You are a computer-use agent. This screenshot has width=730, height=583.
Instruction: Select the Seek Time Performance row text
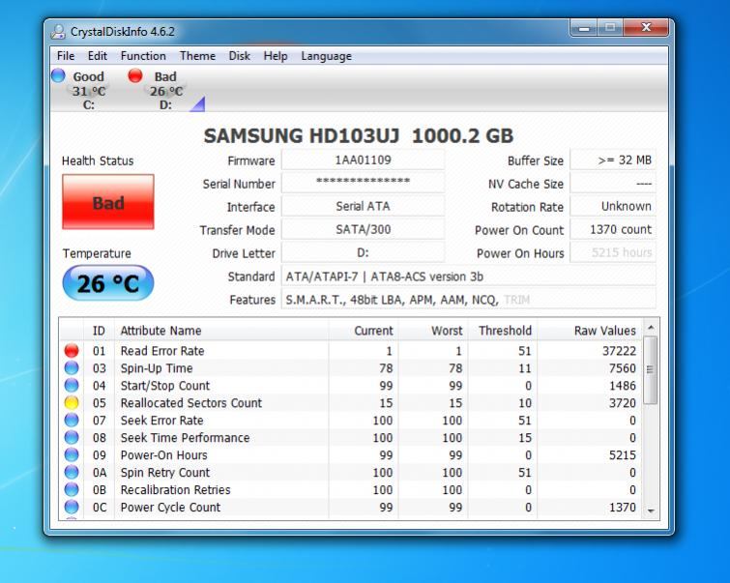click(x=185, y=437)
